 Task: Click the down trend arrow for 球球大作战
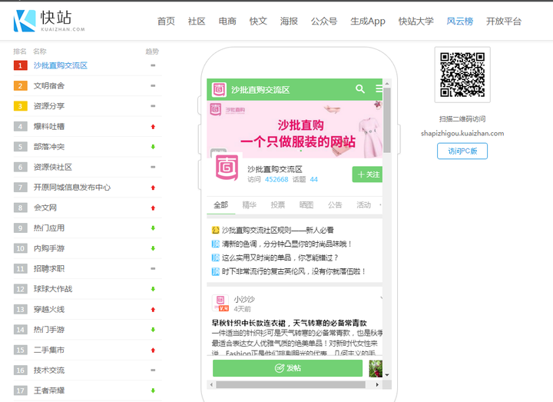[x=153, y=289]
